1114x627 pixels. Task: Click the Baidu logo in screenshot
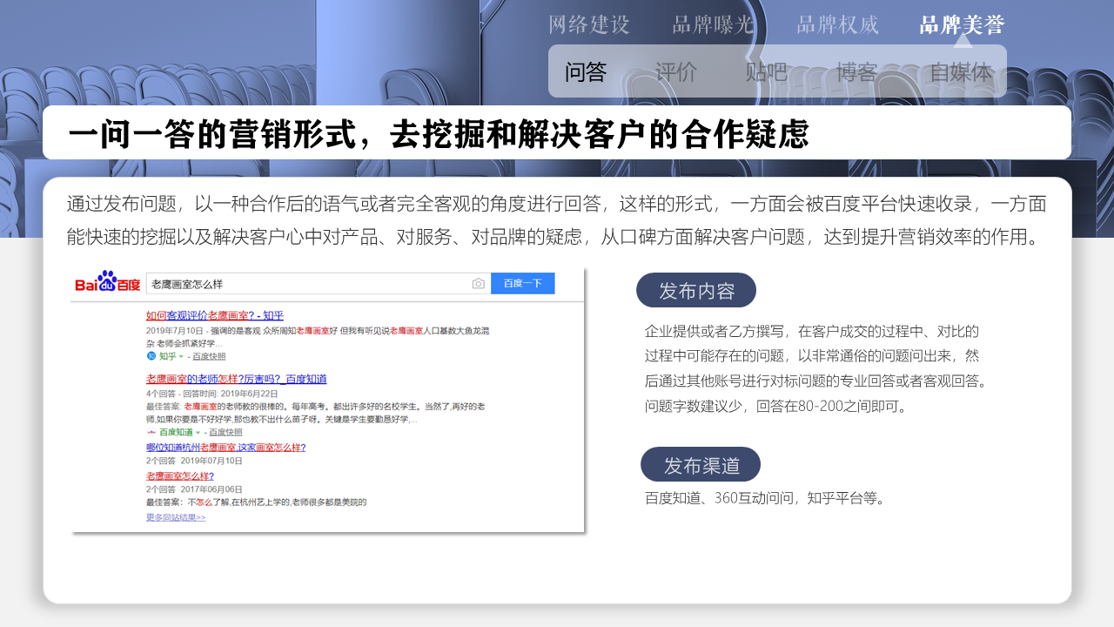[x=107, y=282]
